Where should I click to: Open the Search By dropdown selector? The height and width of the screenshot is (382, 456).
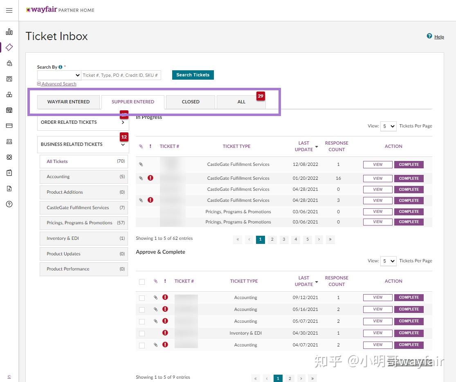point(59,75)
